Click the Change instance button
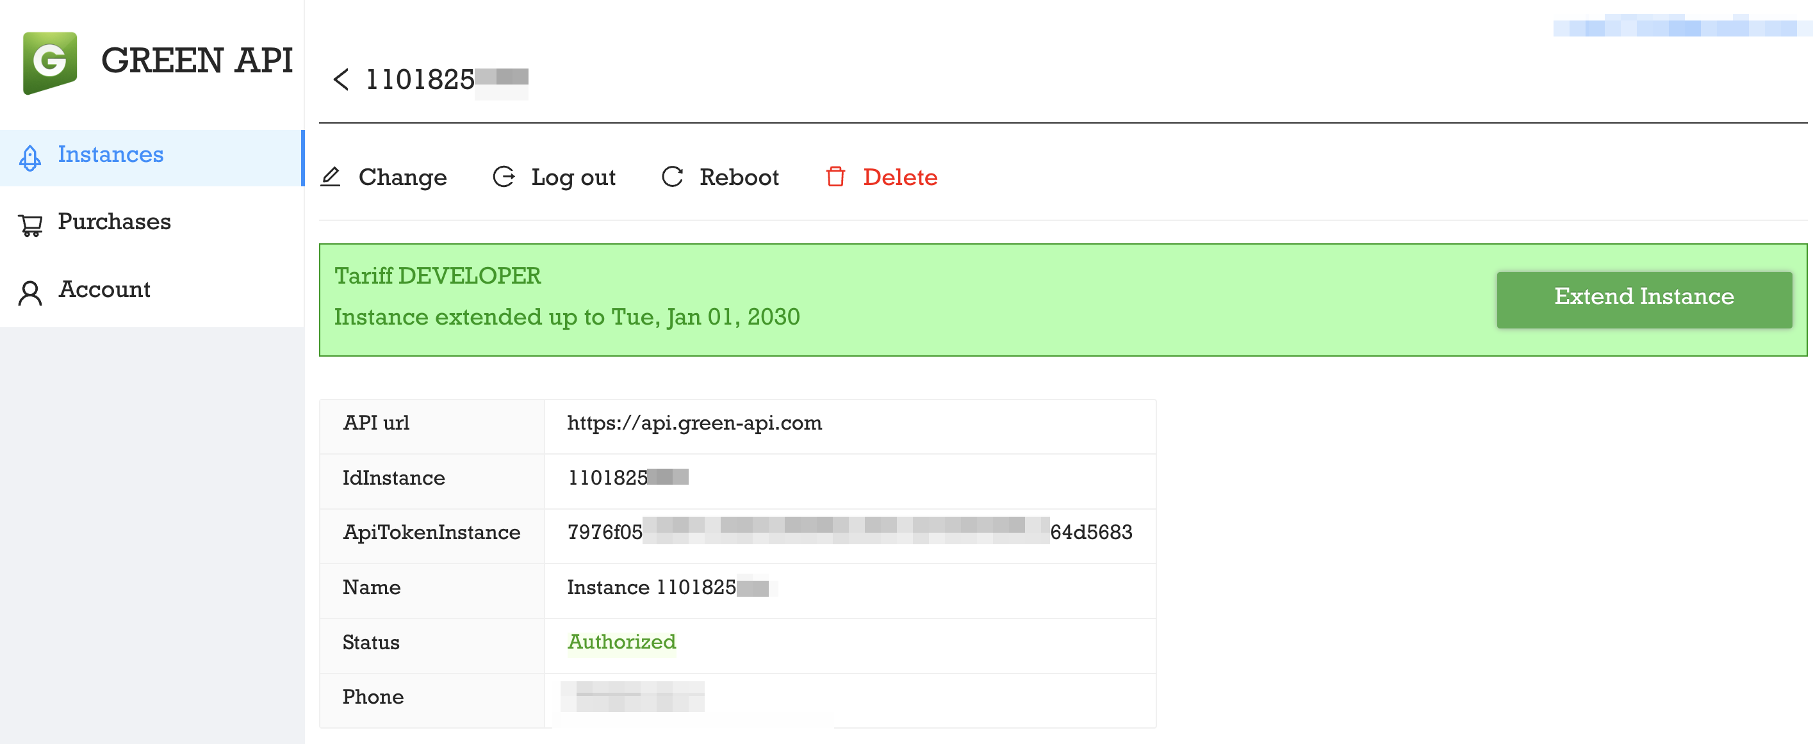Image resolution: width=1813 pixels, height=744 pixels. (x=384, y=177)
